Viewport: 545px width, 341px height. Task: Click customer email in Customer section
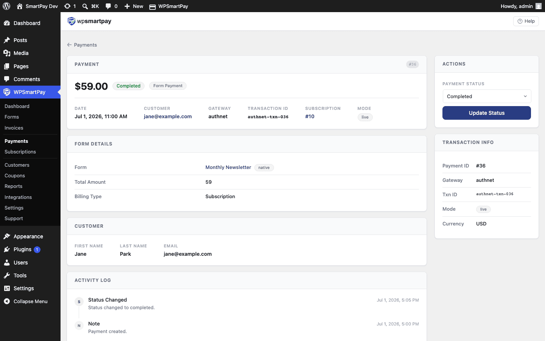[188, 254]
